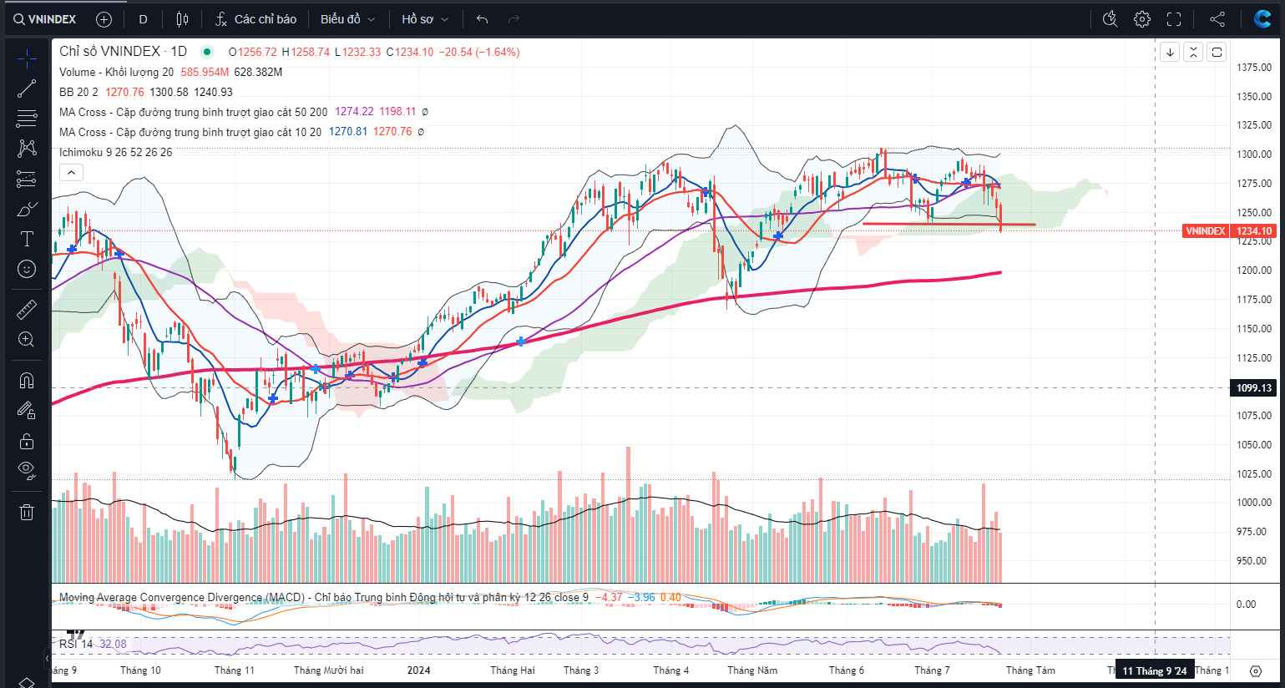This screenshot has width=1285, height=688.
Task: Select the ruler measure tool
Action: (27, 310)
